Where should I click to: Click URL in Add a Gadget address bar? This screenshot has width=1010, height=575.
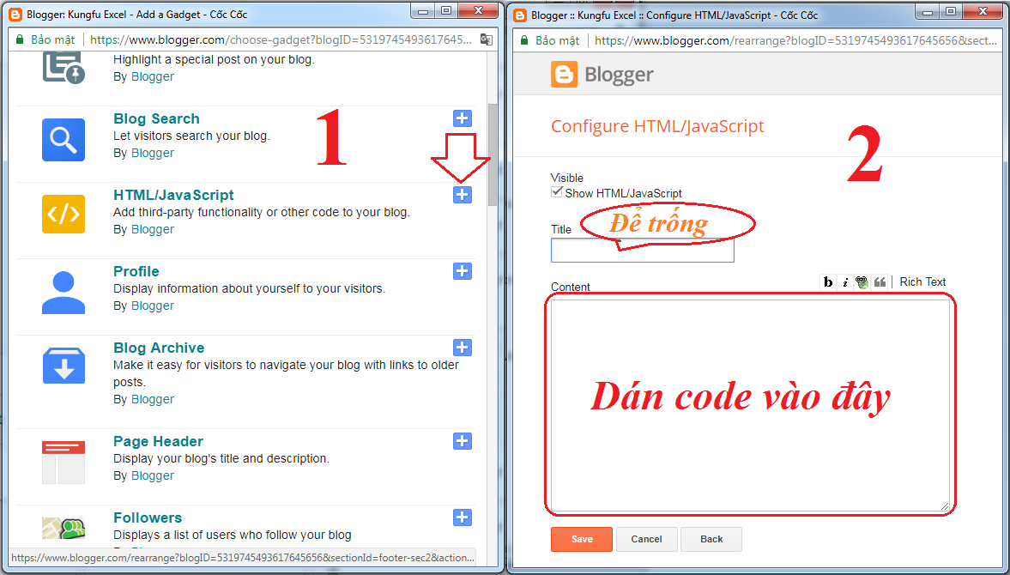pos(281,40)
